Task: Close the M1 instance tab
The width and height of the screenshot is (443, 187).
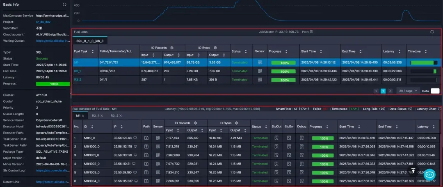Action: tap(83, 116)
